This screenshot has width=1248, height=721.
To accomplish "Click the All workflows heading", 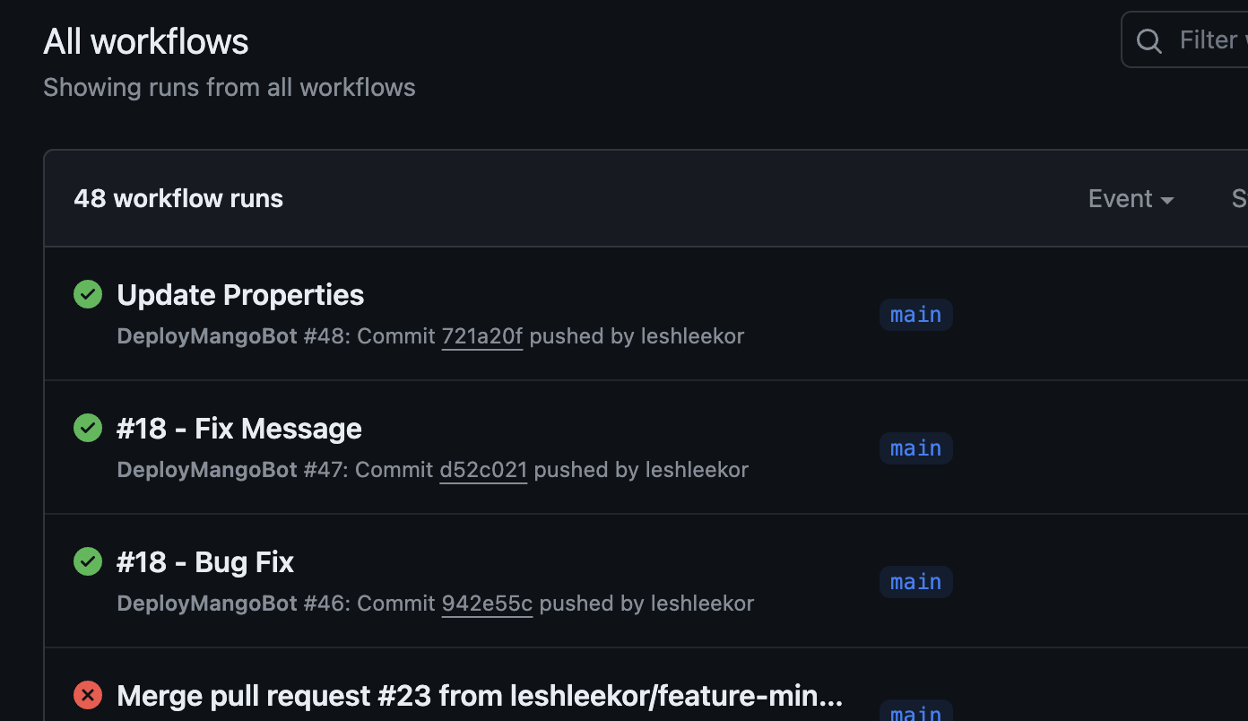I will point(146,42).
